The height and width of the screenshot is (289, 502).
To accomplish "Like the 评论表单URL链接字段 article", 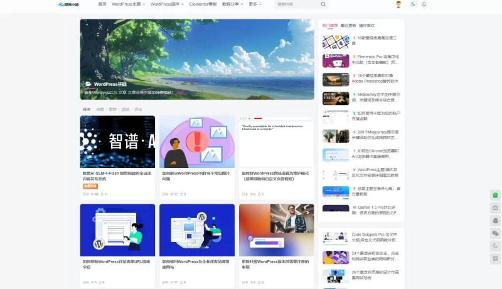I will click(x=100, y=282).
